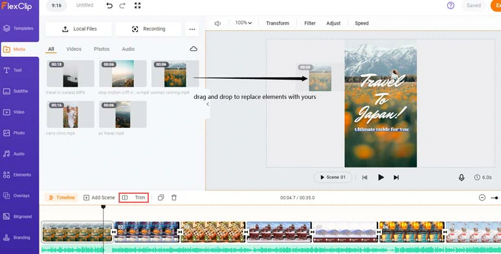Select scene 01 clip in timeline
The width and height of the screenshot is (501, 254).
77,232
